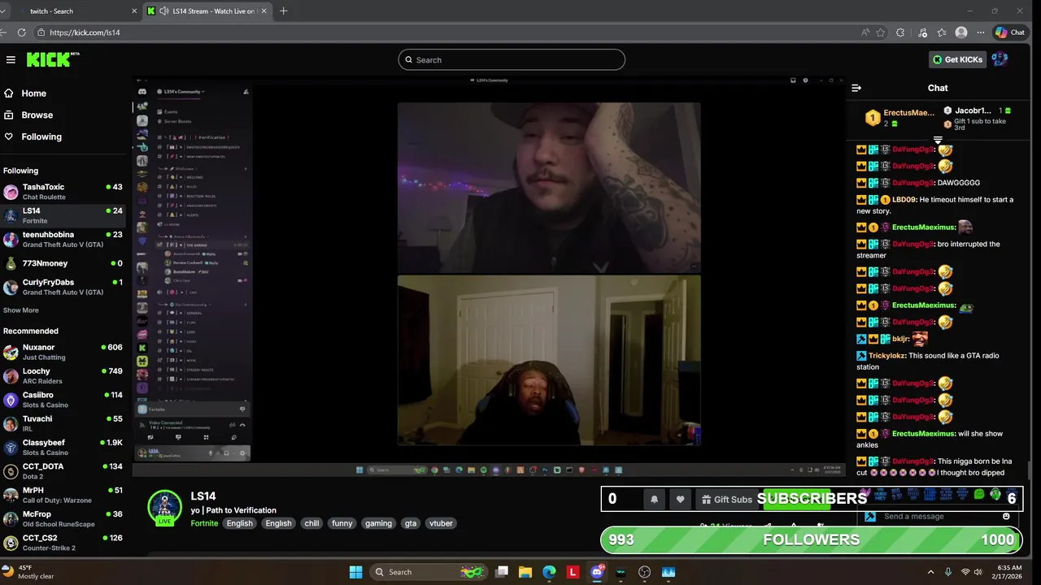The image size is (1041, 585).
Task: Open teenuhbobina followed channel
Action: tap(63, 240)
